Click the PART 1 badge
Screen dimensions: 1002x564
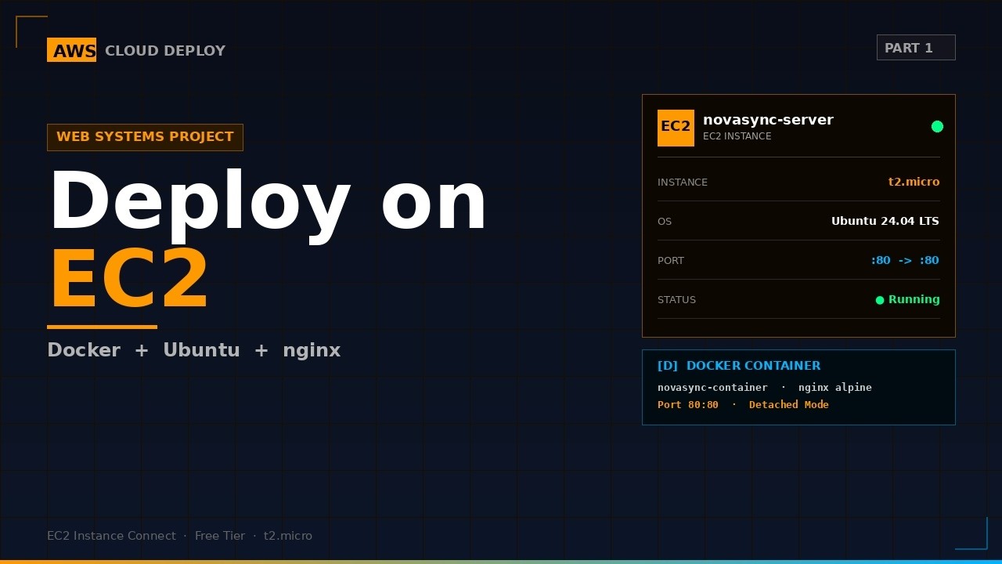tap(916, 48)
